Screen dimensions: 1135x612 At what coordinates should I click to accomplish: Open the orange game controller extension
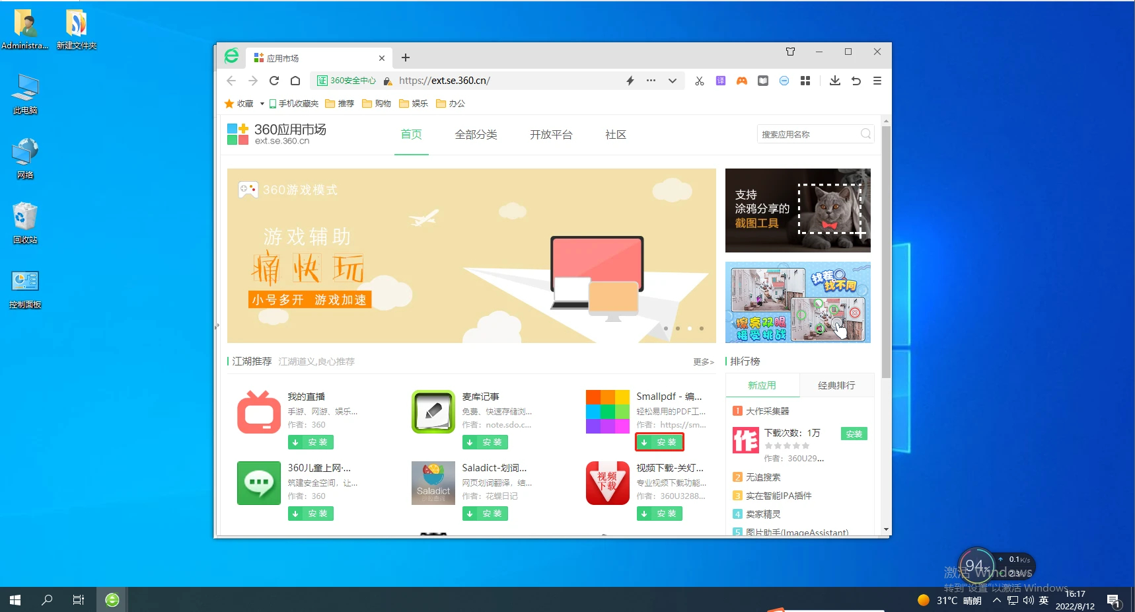(x=742, y=81)
